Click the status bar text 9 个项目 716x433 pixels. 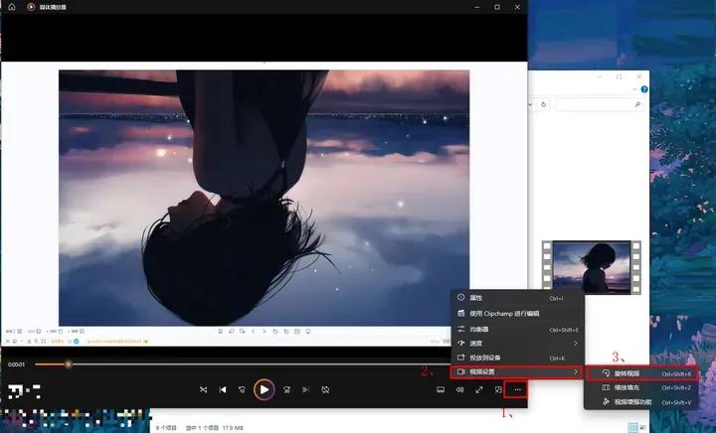pos(166,428)
